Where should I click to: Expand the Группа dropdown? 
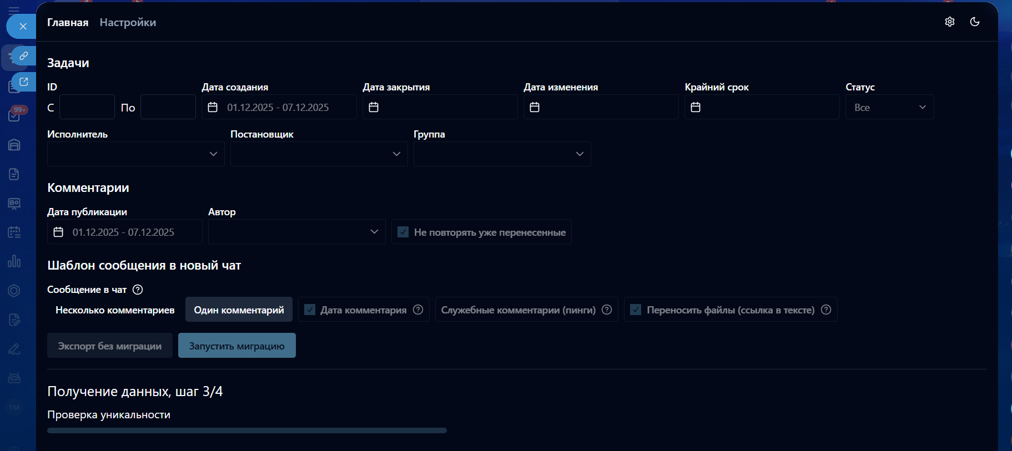502,154
